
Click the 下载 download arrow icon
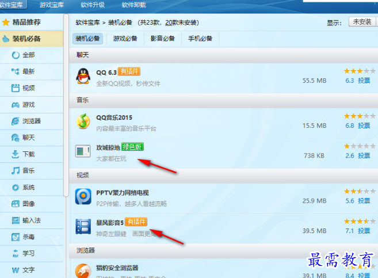tap(16, 154)
